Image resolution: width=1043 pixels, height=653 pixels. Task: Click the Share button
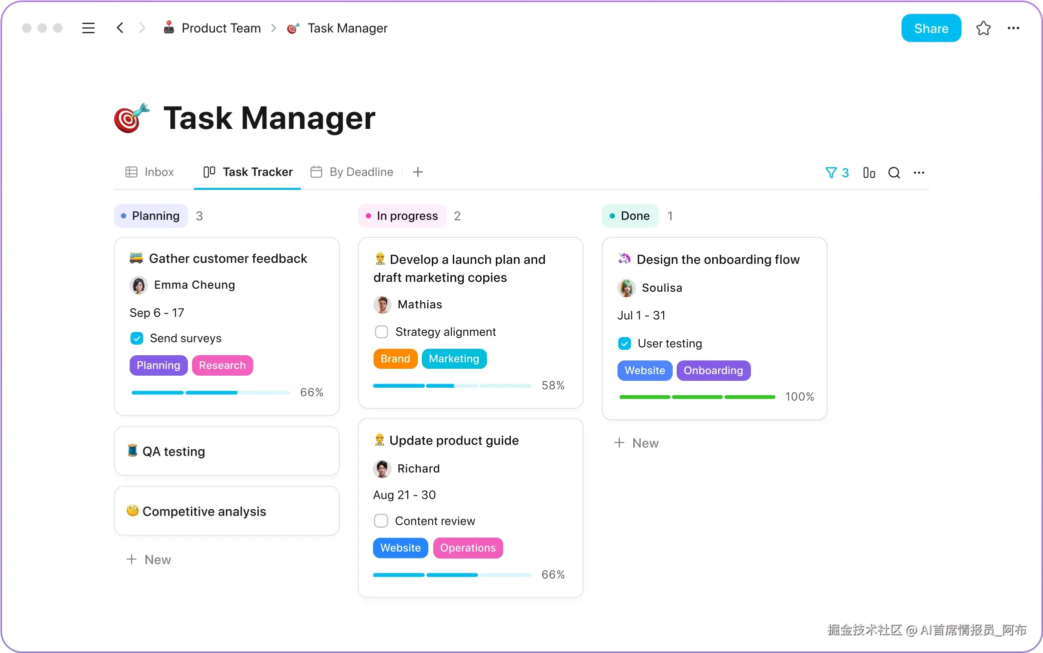point(931,28)
